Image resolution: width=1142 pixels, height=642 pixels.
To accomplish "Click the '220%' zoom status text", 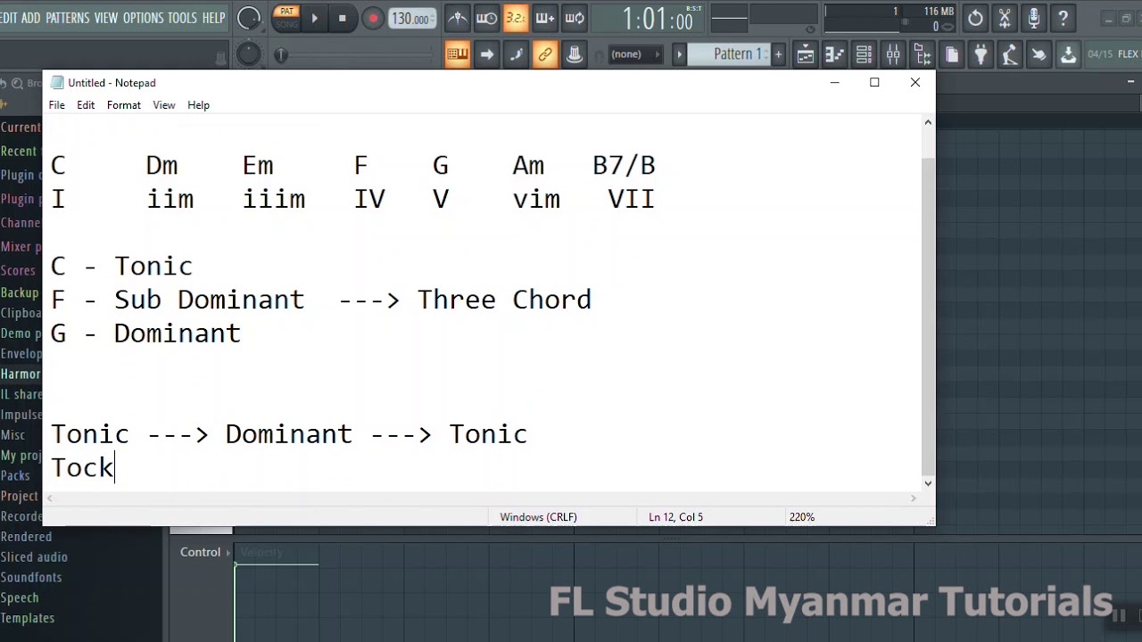I will coord(801,517).
